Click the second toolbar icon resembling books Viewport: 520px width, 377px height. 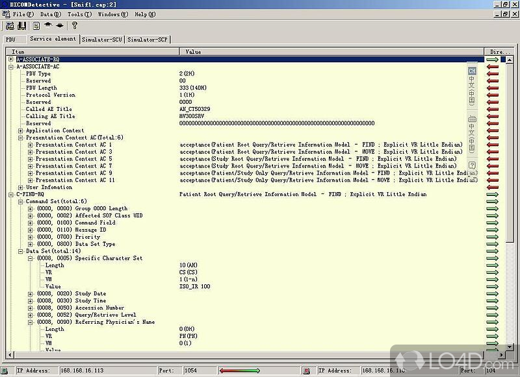pyautogui.click(x=22, y=26)
